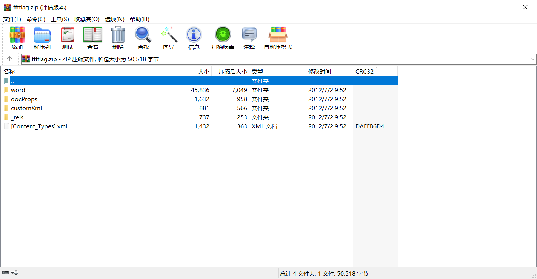Click CRC32 value DAFFB6D4
The image size is (537, 279).
click(x=370, y=126)
